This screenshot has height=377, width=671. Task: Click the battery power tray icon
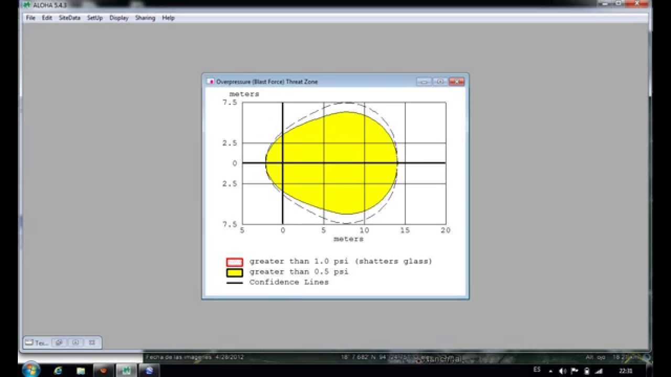(587, 371)
